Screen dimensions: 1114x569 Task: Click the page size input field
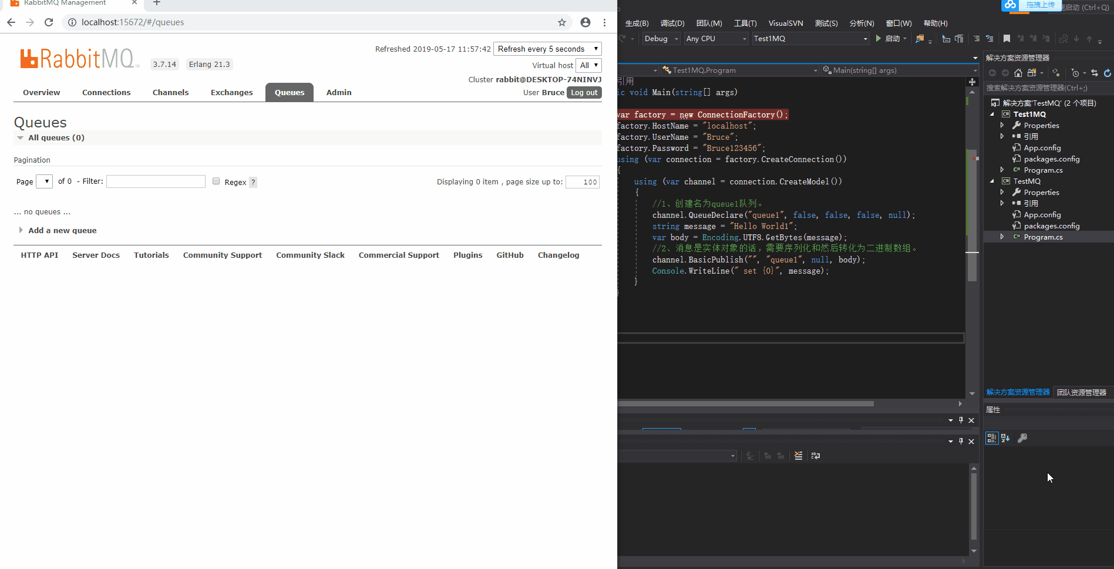click(583, 182)
